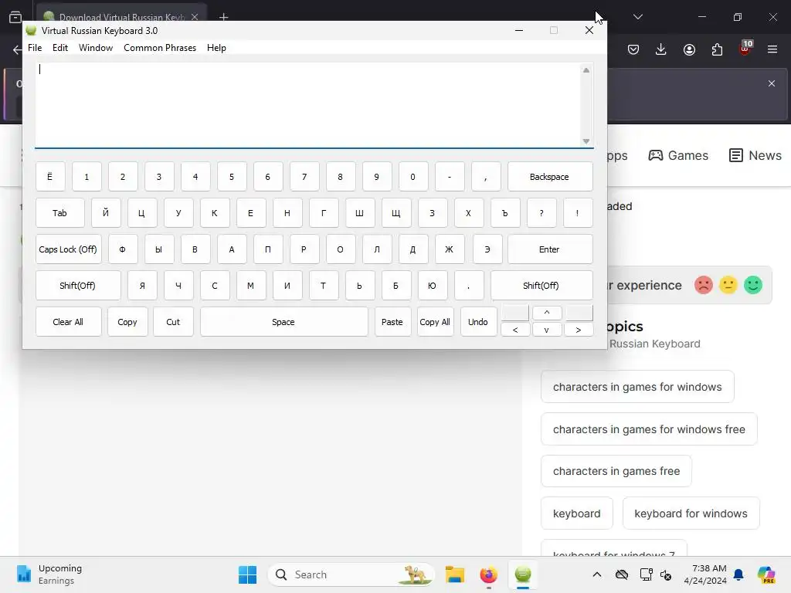Open Firefox extensions puzzle icon

click(717, 49)
